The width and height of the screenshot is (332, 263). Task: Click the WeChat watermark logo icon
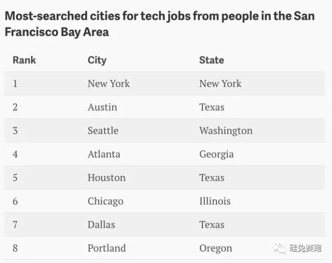(279, 248)
